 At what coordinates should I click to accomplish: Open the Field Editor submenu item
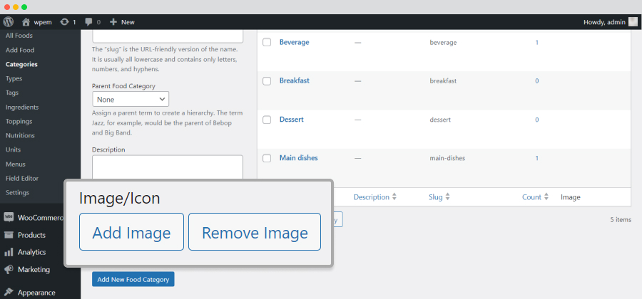[x=22, y=179]
